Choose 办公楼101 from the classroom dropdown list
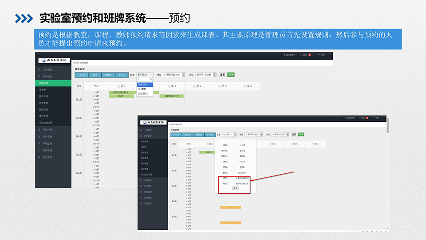Viewport: 426px width, 240px height. coord(143,94)
